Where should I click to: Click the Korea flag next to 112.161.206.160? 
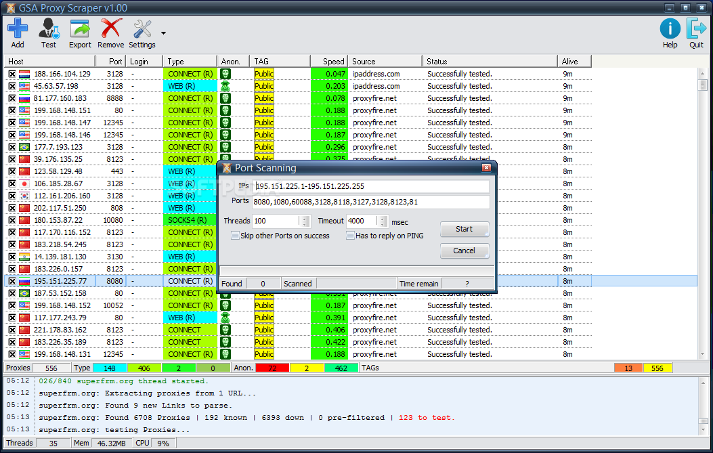pos(24,196)
